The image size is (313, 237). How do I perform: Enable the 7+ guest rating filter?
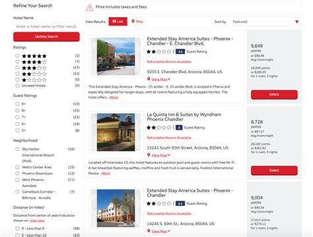pyautogui.click(x=17, y=117)
